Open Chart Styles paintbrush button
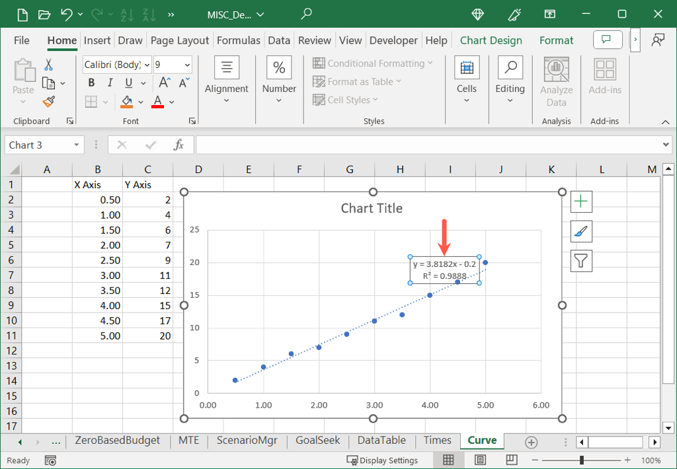Viewport: 677px width, 469px height. 581,231
